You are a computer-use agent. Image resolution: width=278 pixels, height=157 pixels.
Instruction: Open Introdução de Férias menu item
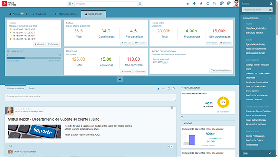[x=255, y=53]
